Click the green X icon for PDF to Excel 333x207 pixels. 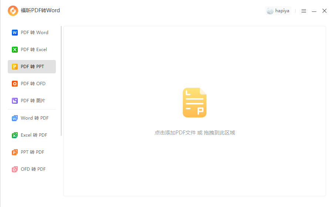[15, 50]
